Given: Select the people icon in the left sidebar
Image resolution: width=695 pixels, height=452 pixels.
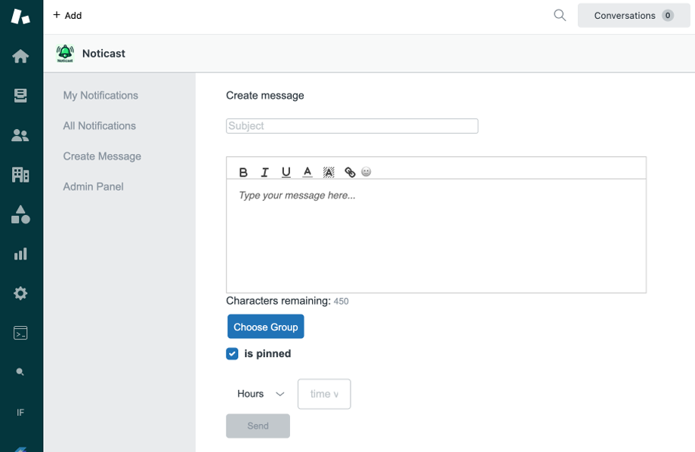Looking at the screenshot, I should tap(20, 135).
